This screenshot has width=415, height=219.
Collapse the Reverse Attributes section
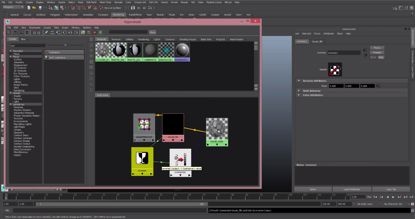point(299,81)
